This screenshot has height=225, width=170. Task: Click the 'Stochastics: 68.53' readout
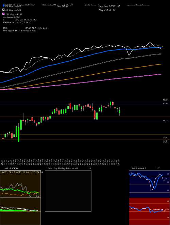click(11, 17)
